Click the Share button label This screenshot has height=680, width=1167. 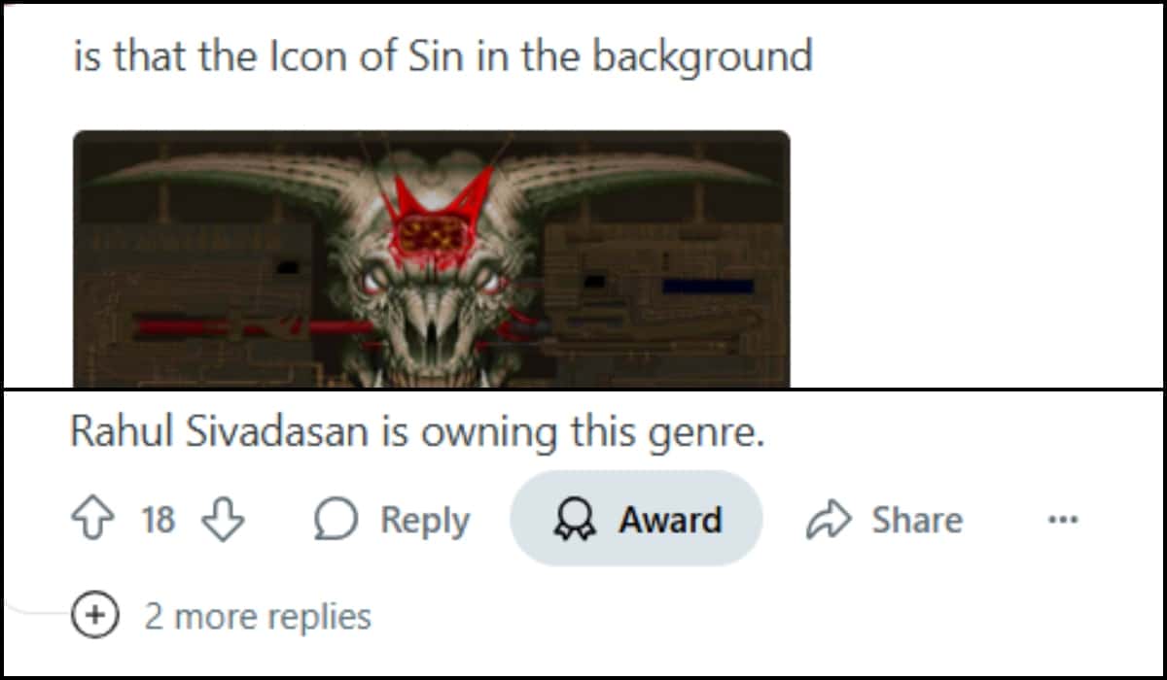pyautogui.click(x=917, y=521)
